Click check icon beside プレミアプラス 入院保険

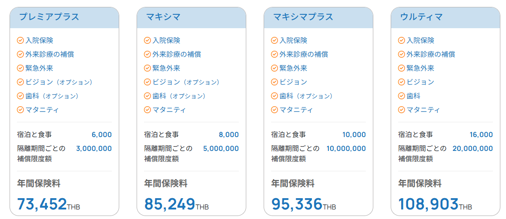[x=20, y=40]
